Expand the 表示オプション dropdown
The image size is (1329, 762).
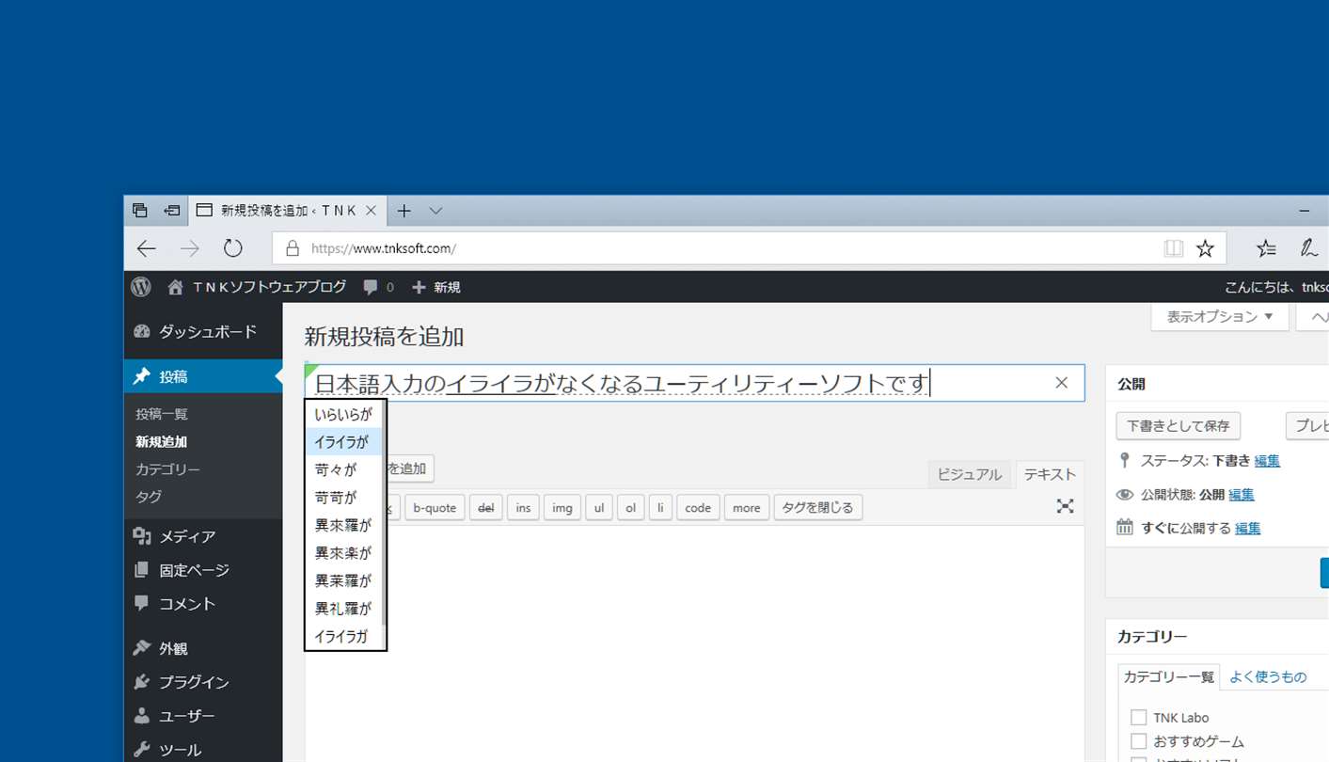click(1220, 317)
